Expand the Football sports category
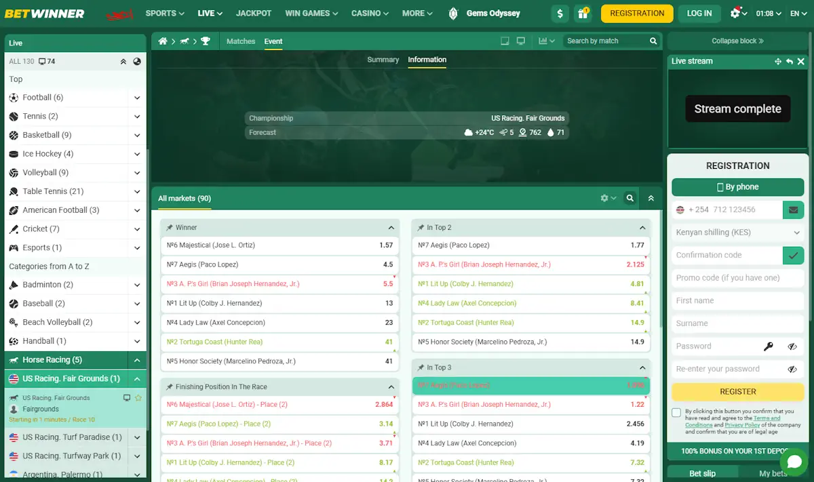814x482 pixels. (136, 97)
